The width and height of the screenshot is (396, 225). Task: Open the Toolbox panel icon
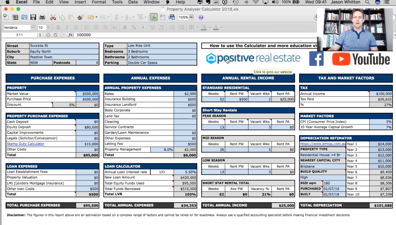(x=163, y=17)
